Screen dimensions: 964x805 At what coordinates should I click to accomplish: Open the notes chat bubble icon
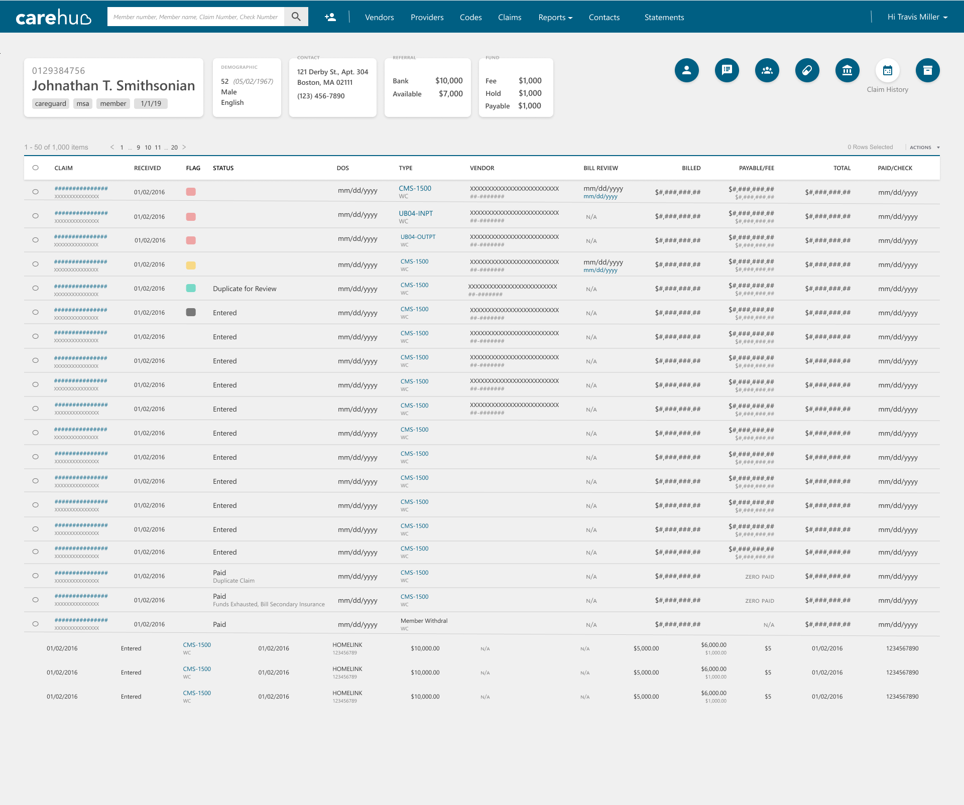pos(727,70)
